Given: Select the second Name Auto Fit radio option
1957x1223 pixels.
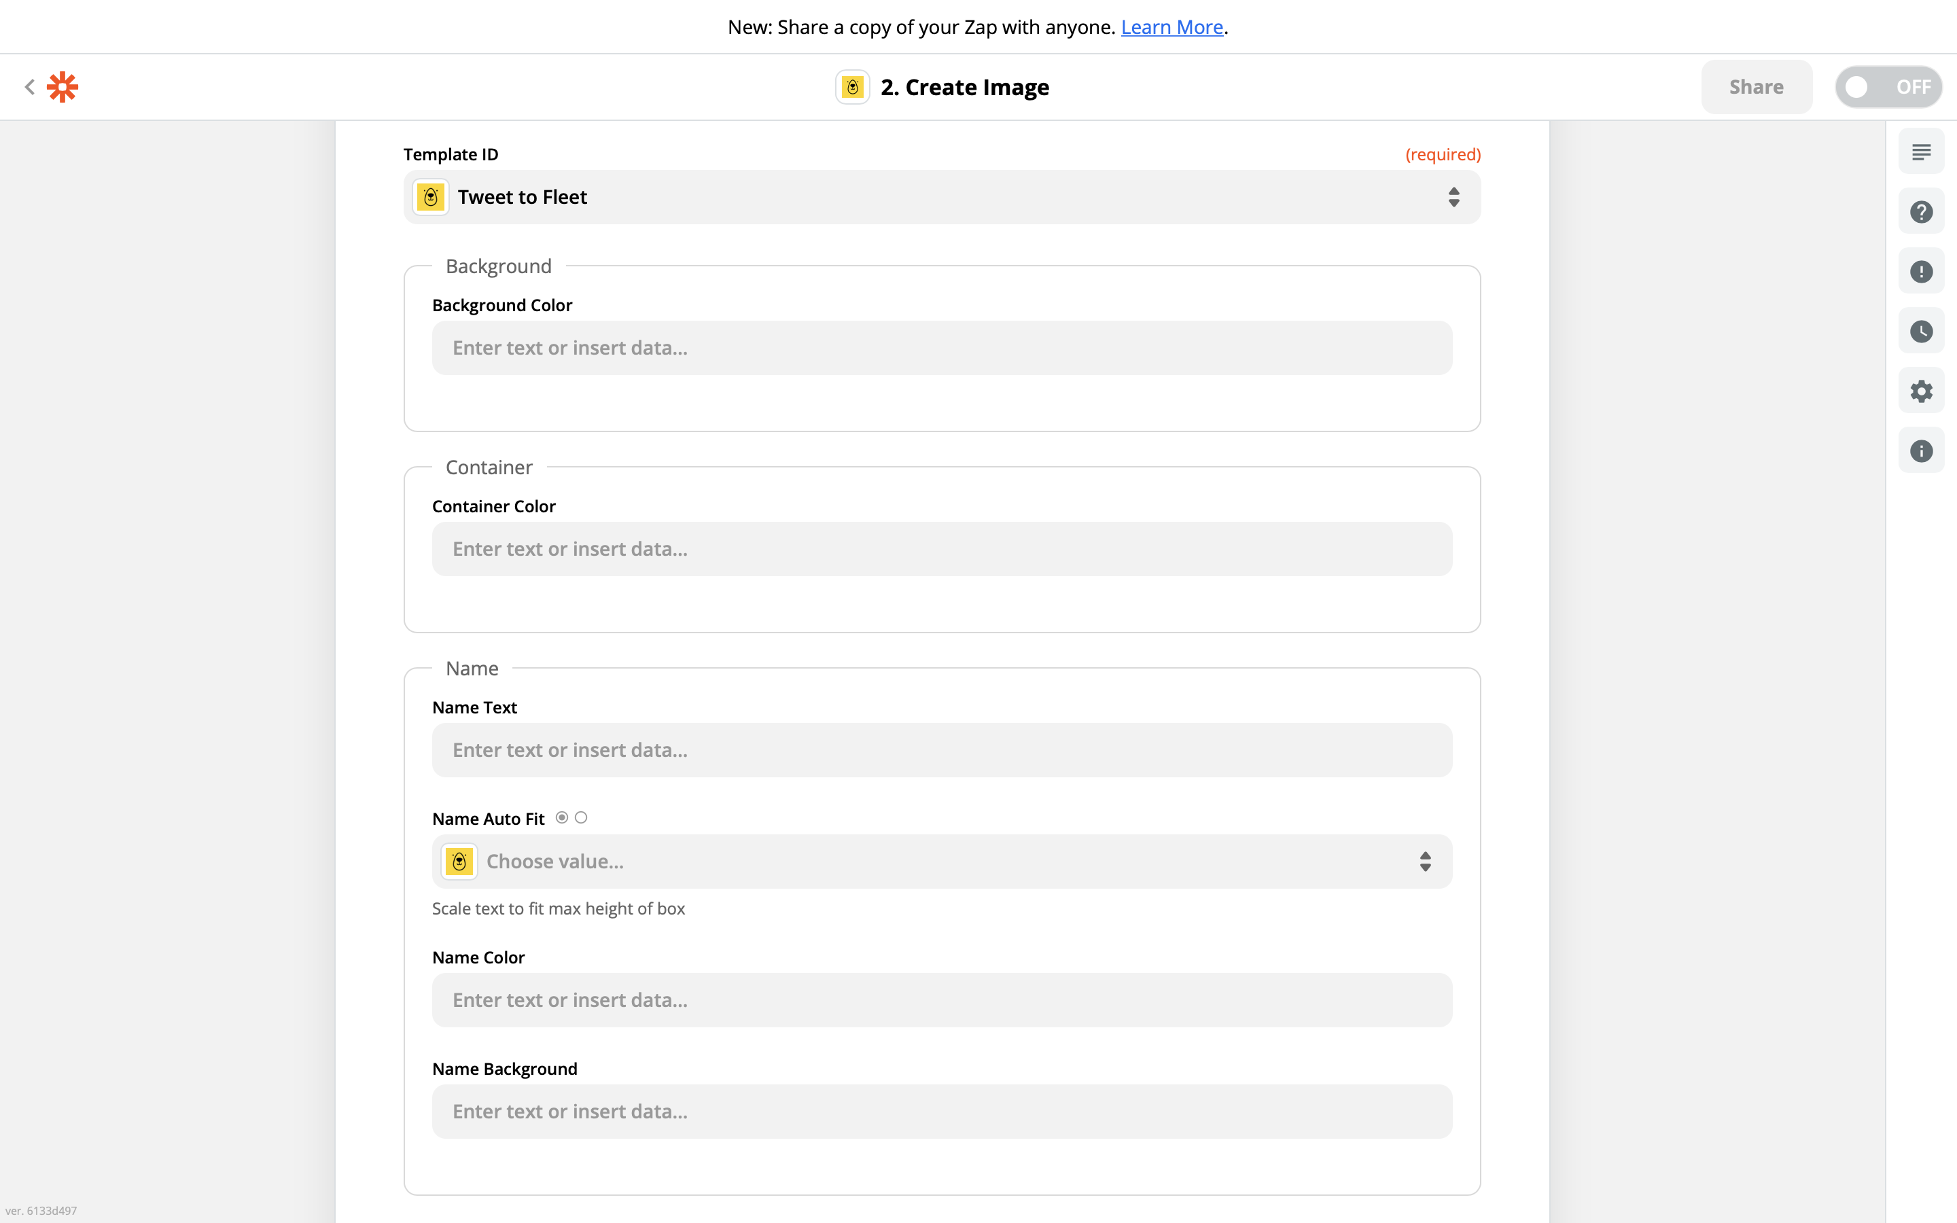Looking at the screenshot, I should [582, 818].
